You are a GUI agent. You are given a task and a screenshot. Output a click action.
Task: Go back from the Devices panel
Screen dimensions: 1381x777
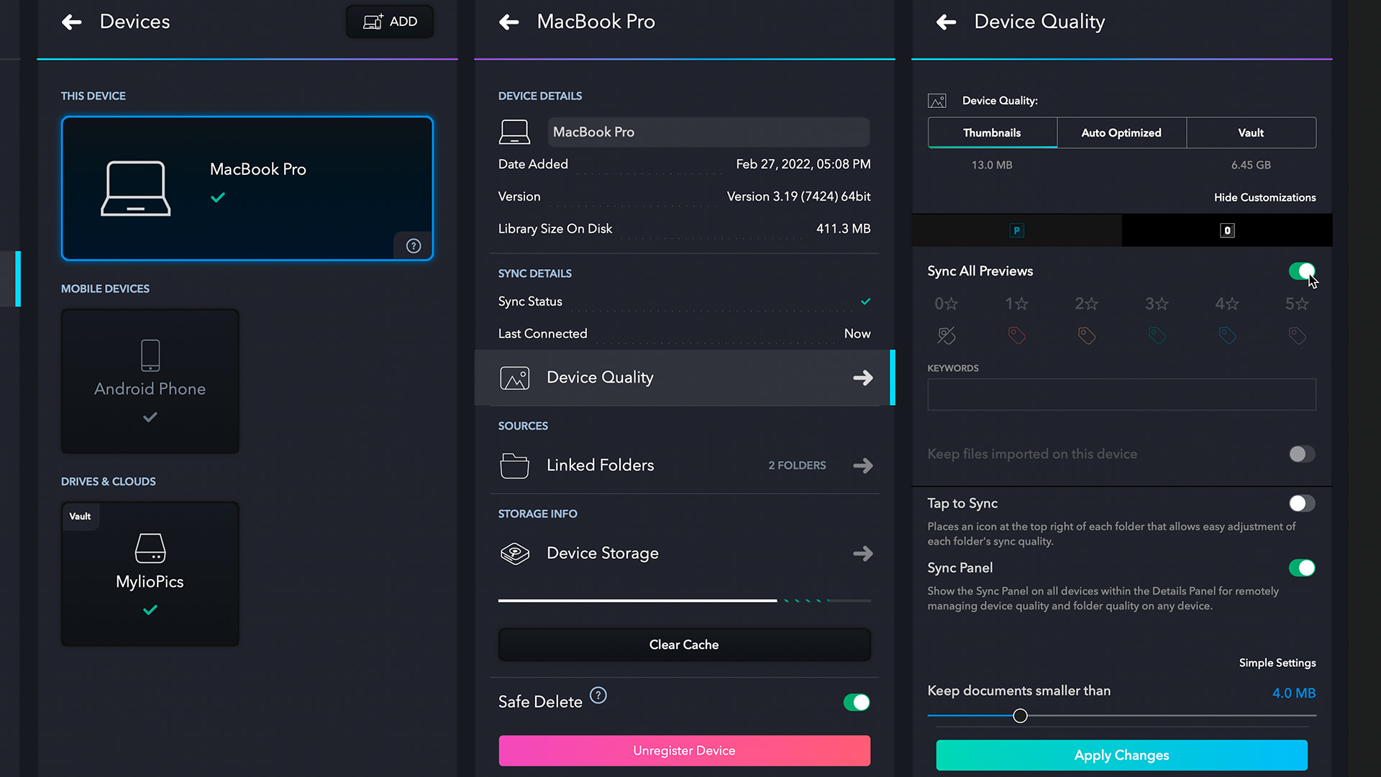[x=72, y=22]
